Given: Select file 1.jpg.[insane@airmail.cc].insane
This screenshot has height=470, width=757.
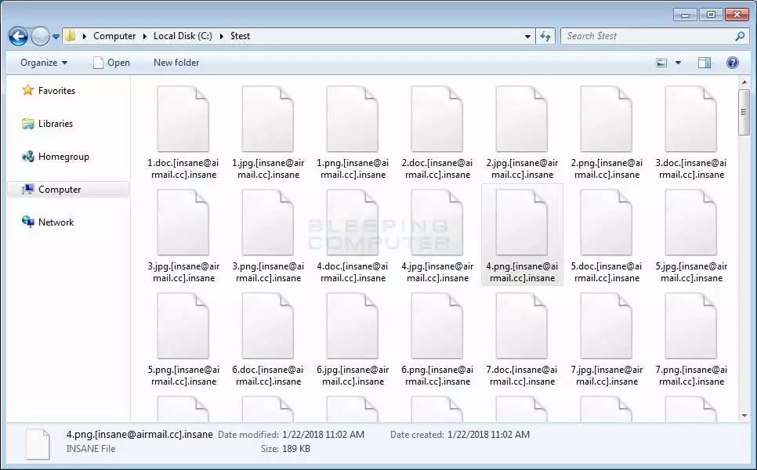Looking at the screenshot, I should click(268, 132).
